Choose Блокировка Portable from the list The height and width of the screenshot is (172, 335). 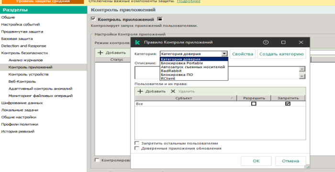click(x=194, y=63)
